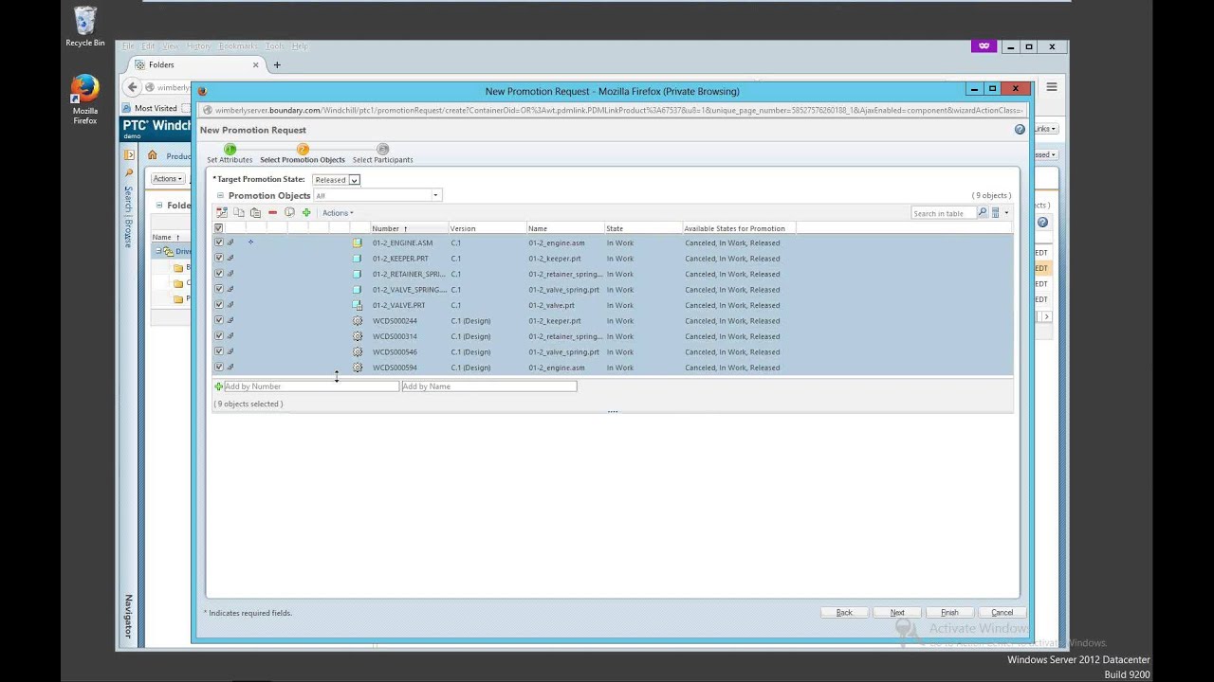Image resolution: width=1214 pixels, height=682 pixels.
Task: Uncheck the 01-2_KEEPER.PRT row checkbox
Action: 219,259
